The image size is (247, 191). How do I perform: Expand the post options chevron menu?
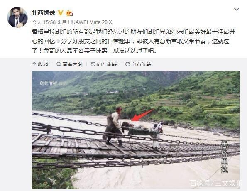[x=237, y=9]
